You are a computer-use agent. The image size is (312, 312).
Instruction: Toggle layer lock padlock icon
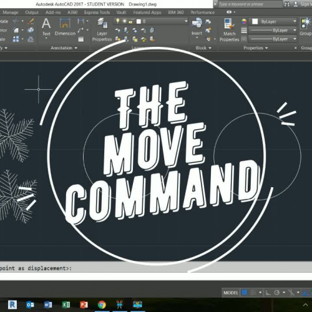point(131,21)
